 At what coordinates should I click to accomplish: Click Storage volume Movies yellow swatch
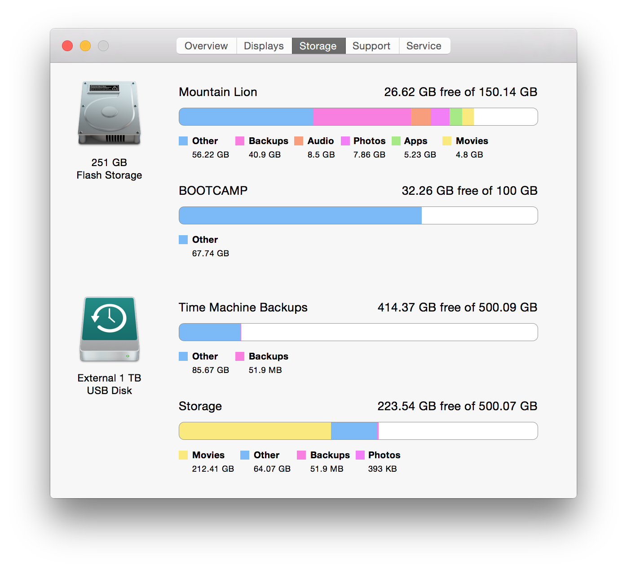click(183, 455)
